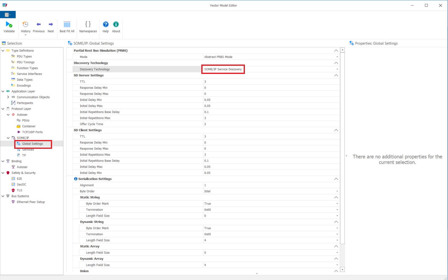Click the Next arrow icon
This screenshot has height=280, width=448.
click(51, 25)
